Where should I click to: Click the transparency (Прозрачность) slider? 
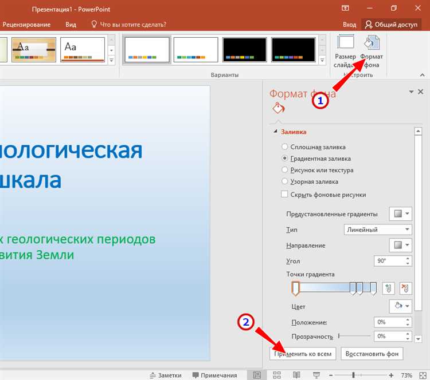click(354, 336)
